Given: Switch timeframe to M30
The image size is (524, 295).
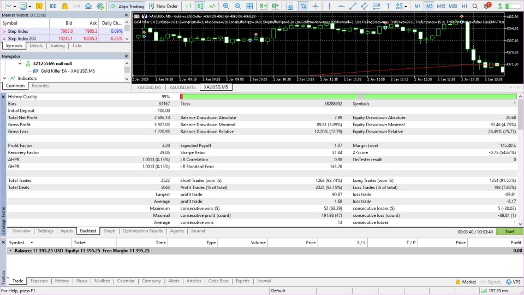Looking at the screenshot, I should 453,6.
